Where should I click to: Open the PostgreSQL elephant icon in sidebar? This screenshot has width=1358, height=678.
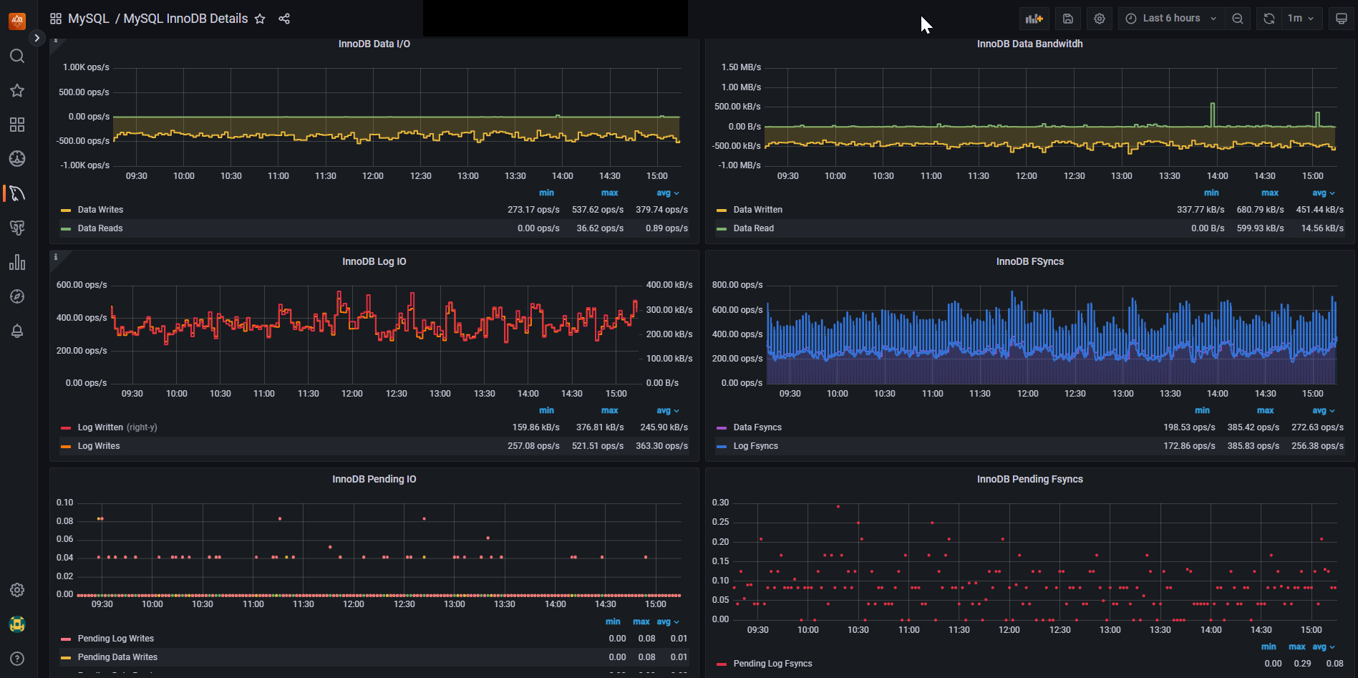17,228
